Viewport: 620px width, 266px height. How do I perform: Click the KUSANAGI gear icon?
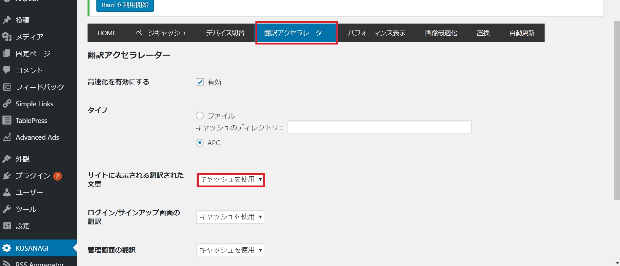tap(7, 248)
